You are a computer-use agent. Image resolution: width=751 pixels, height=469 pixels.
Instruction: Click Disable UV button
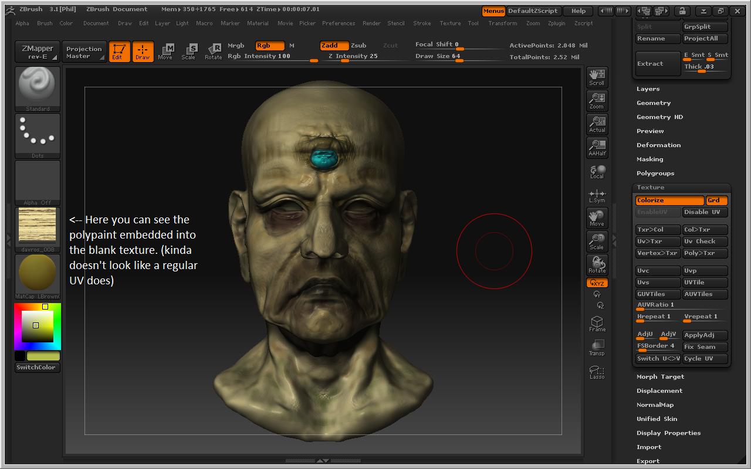705,212
